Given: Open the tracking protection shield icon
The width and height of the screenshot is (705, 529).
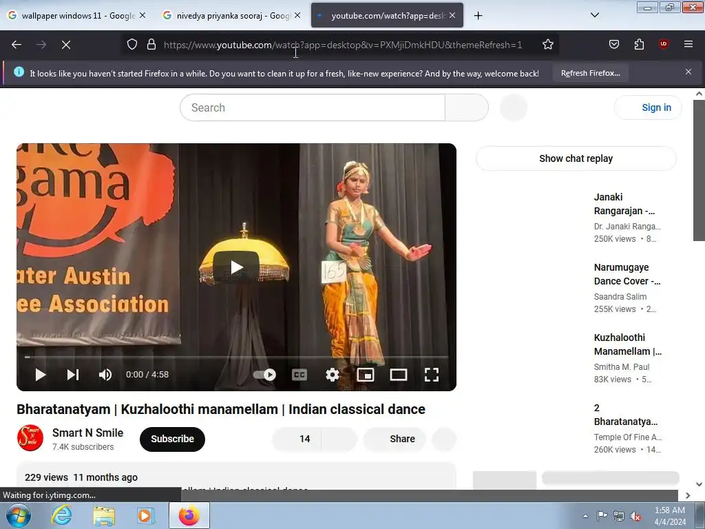Looking at the screenshot, I should [x=131, y=44].
